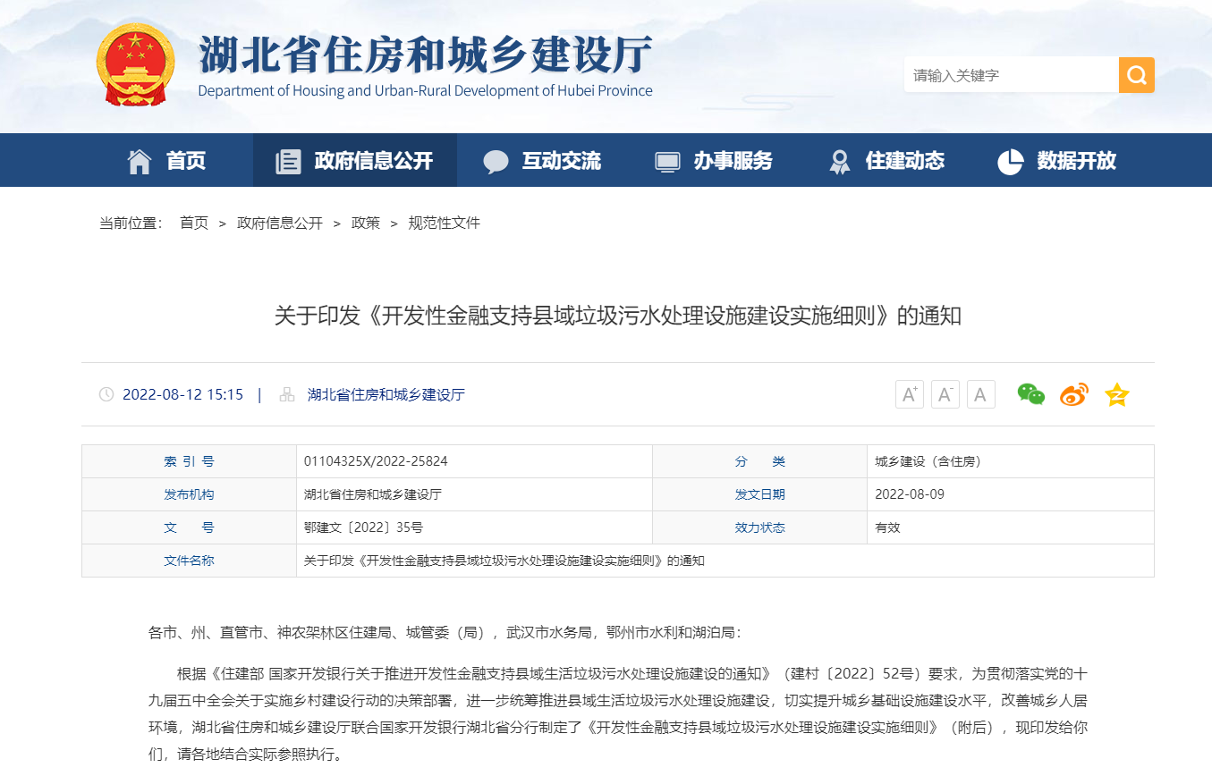The width and height of the screenshot is (1212, 776).
Task: Follow the 规范性文件 breadcrumb link
Action: [445, 224]
